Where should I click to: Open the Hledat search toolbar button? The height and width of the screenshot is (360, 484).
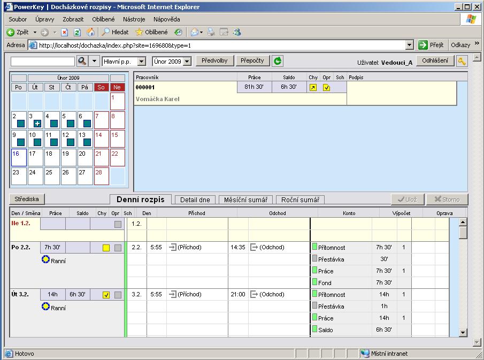pos(115,32)
